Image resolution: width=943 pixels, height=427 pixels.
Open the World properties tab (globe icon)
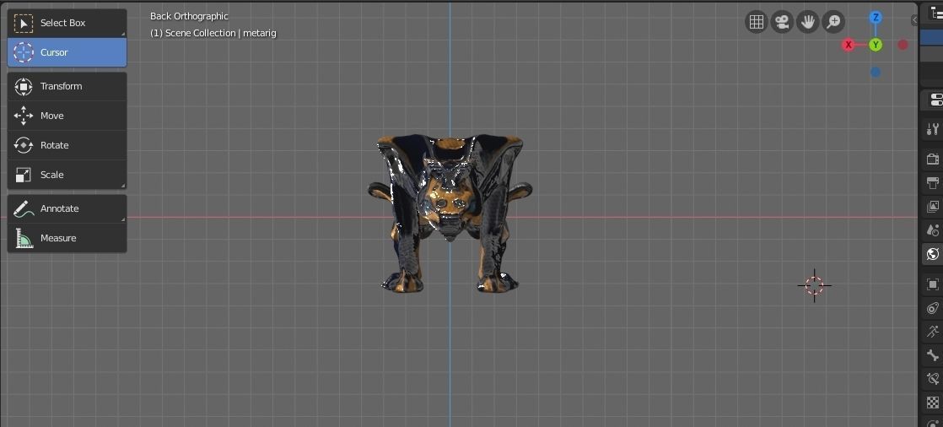(x=933, y=254)
